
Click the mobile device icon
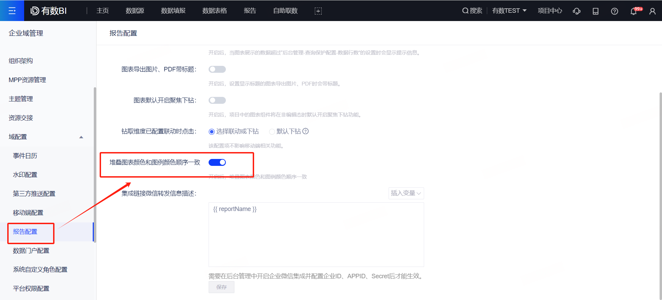click(x=595, y=11)
